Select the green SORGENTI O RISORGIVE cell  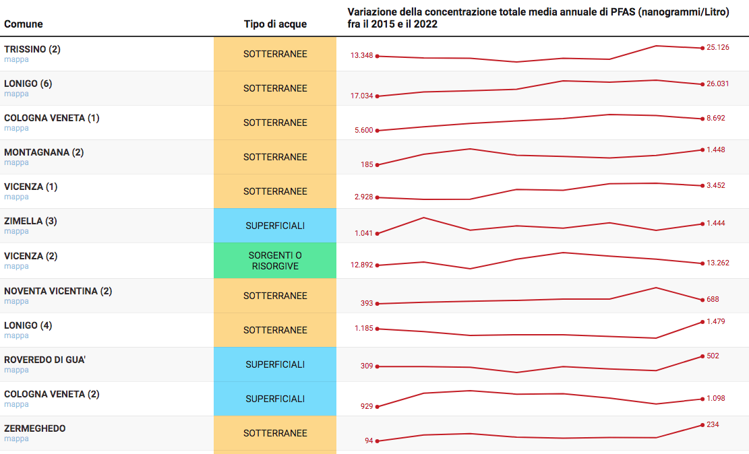(x=275, y=261)
